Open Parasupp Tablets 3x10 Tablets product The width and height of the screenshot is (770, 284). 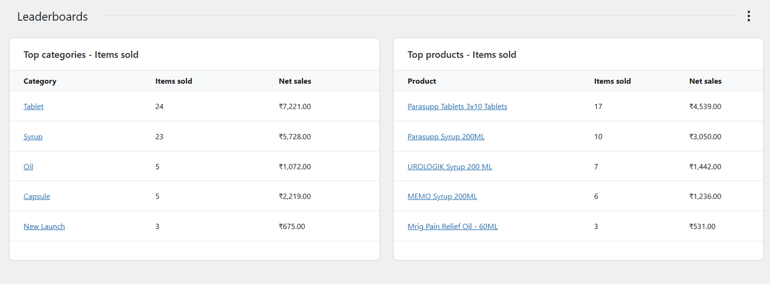(457, 107)
